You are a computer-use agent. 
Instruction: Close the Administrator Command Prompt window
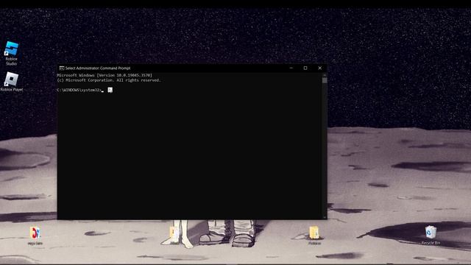pos(319,68)
